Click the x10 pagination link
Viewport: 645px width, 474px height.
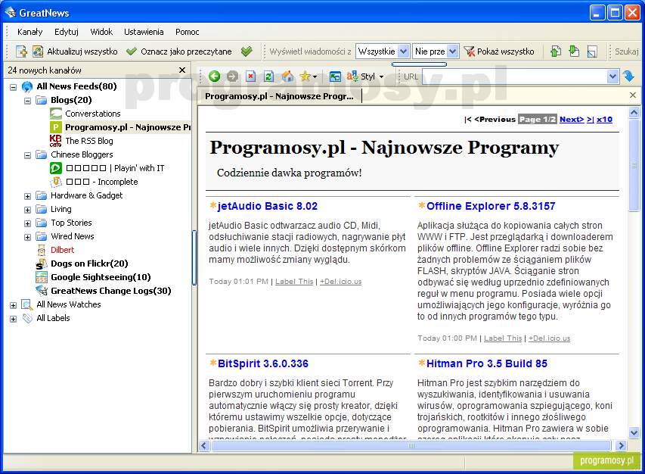coord(604,119)
